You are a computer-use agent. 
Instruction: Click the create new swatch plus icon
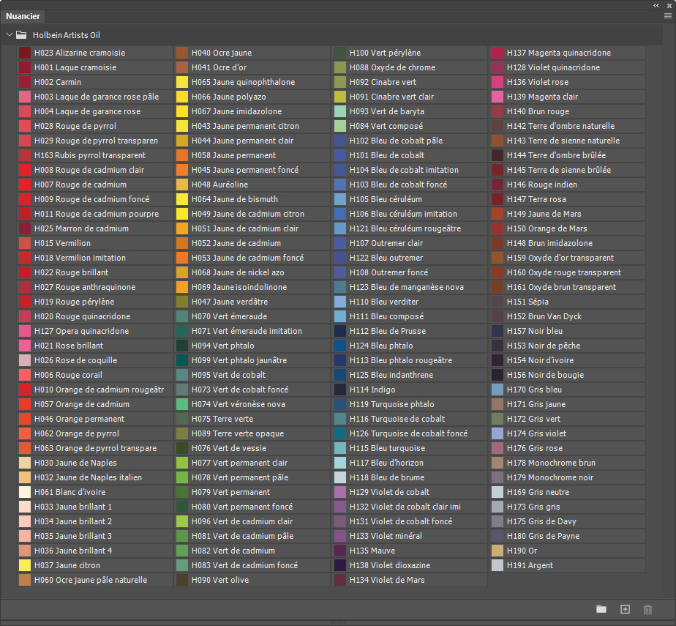click(x=625, y=609)
